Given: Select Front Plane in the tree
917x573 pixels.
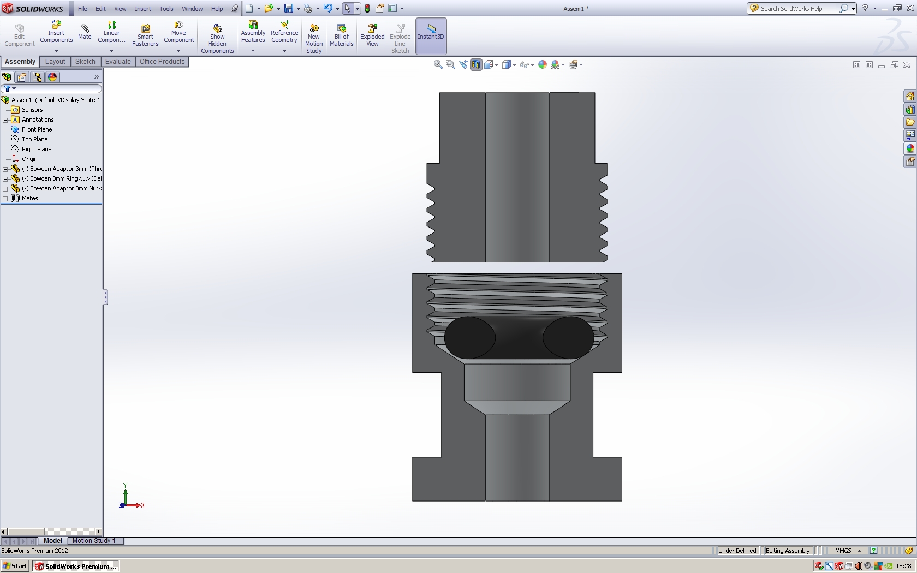Looking at the screenshot, I should 37,129.
